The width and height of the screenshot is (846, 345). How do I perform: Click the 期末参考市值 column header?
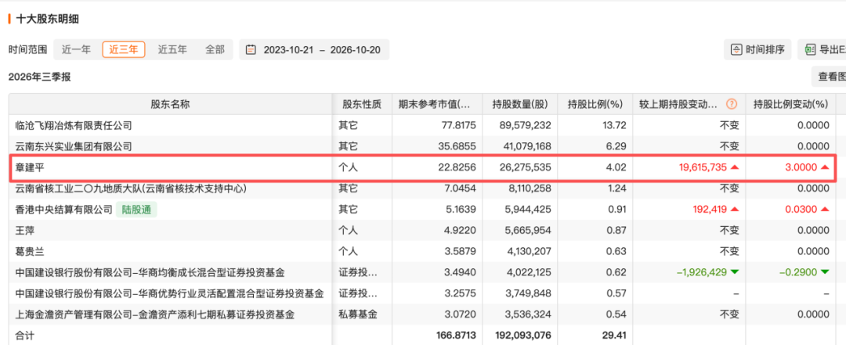(438, 104)
